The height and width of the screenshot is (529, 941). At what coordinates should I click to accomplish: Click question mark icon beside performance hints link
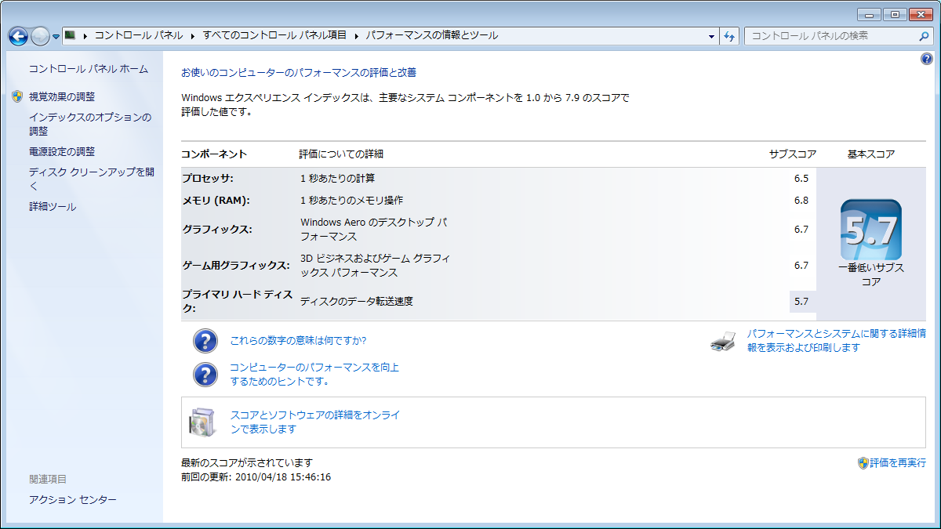tap(205, 375)
